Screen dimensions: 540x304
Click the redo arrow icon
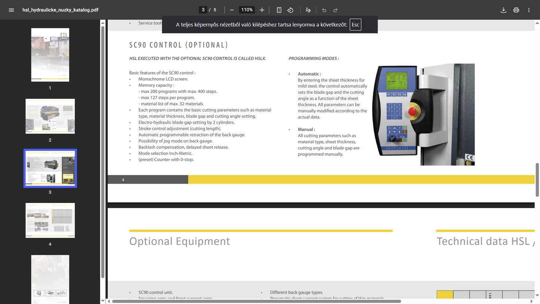tap(335, 10)
